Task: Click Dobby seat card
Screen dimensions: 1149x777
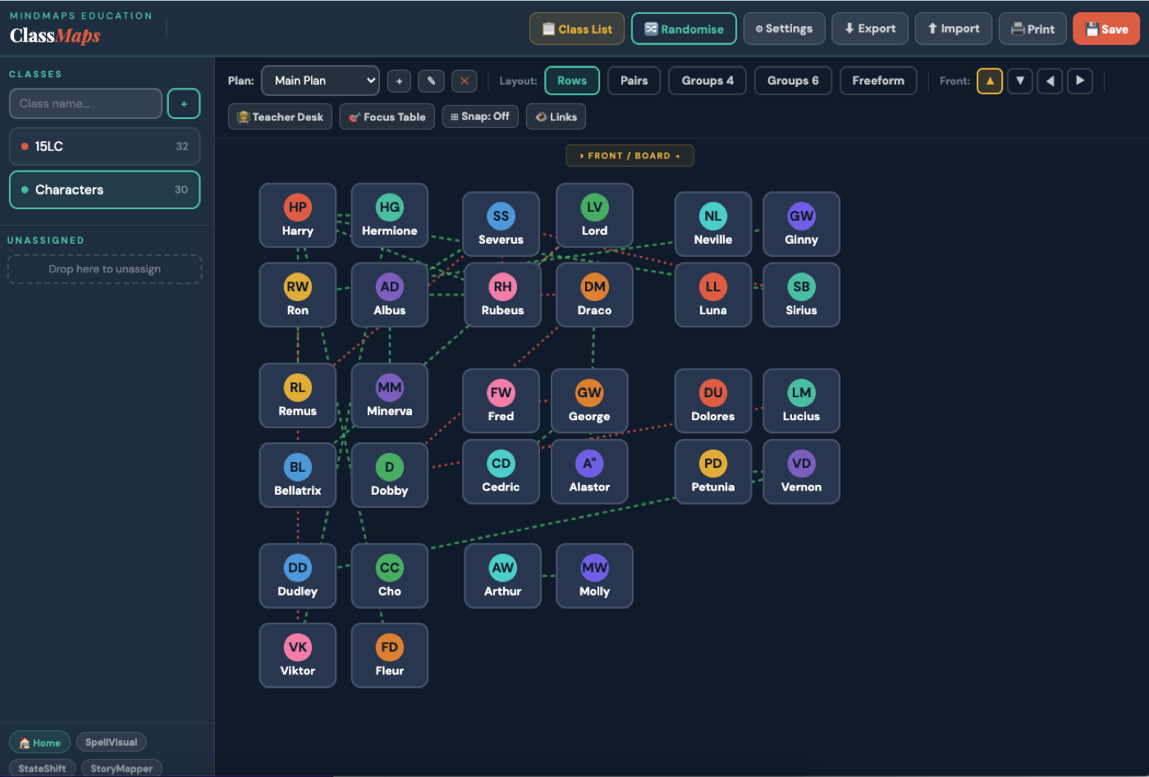Action: [389, 475]
